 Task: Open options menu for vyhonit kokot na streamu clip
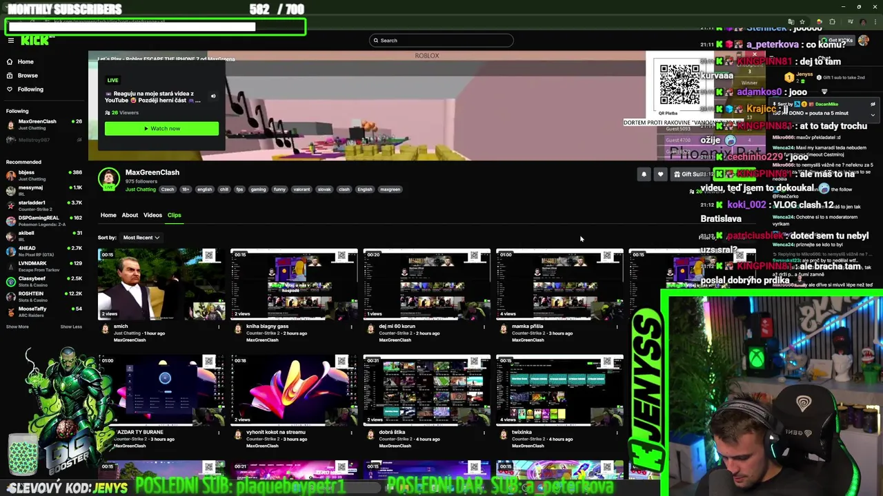point(351,433)
